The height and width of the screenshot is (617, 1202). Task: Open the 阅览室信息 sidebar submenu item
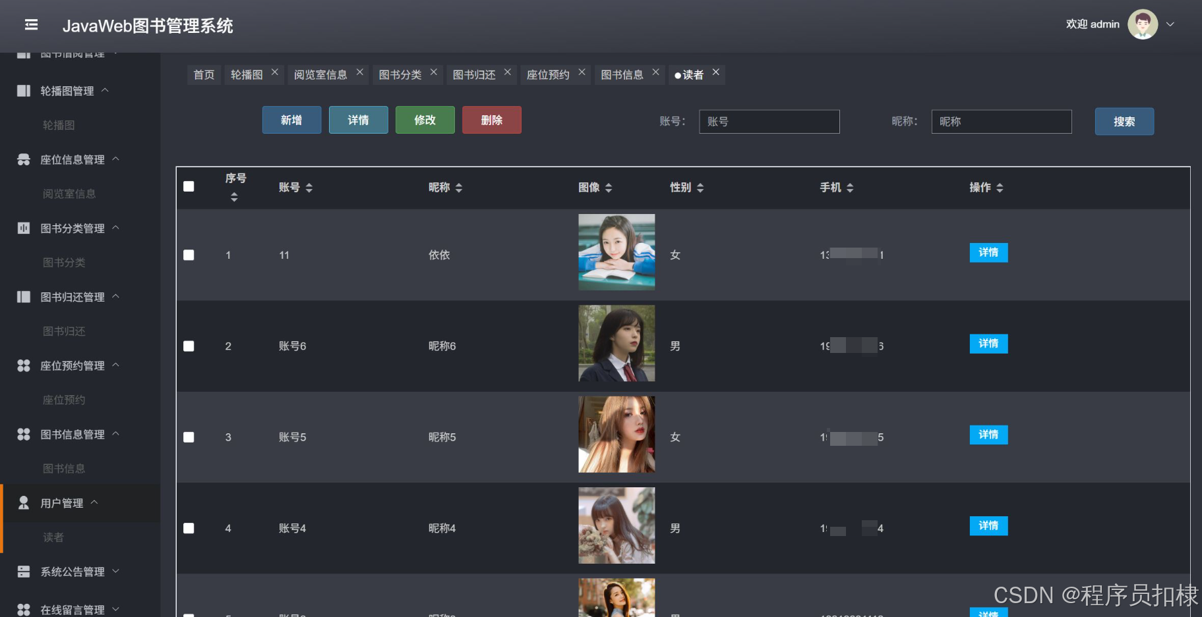pos(69,194)
